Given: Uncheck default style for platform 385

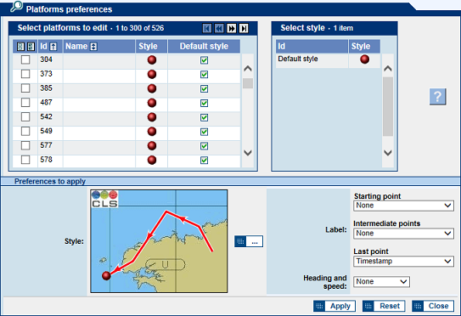Looking at the screenshot, I should (204, 89).
